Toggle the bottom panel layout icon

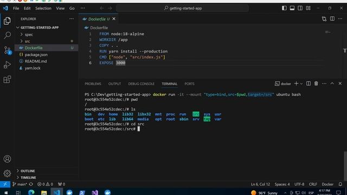tap(292, 8)
